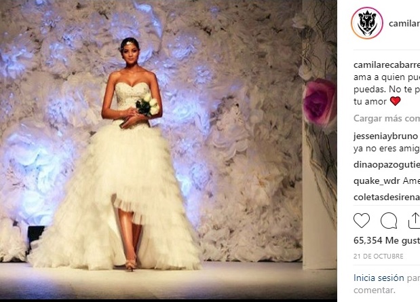Screen dimensions: 420x302
Task: View the 65,354 Me gusta likes list
Action: tap(387, 240)
